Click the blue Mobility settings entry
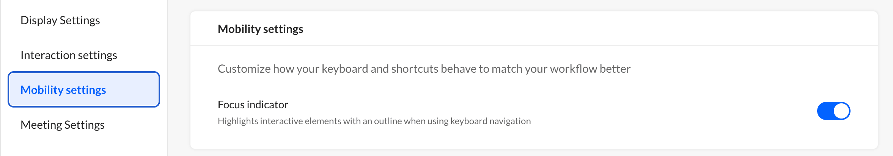This screenshot has width=893, height=156. coord(83,90)
